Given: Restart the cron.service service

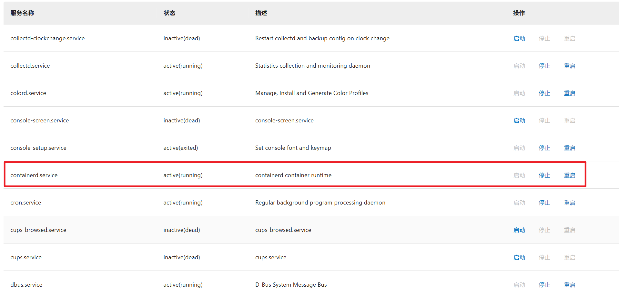Looking at the screenshot, I should pos(569,203).
